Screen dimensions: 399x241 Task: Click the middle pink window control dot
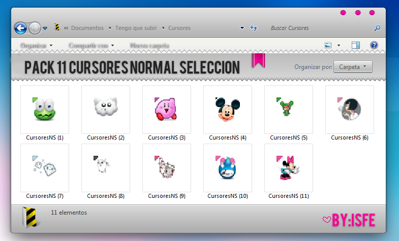[x=358, y=13]
